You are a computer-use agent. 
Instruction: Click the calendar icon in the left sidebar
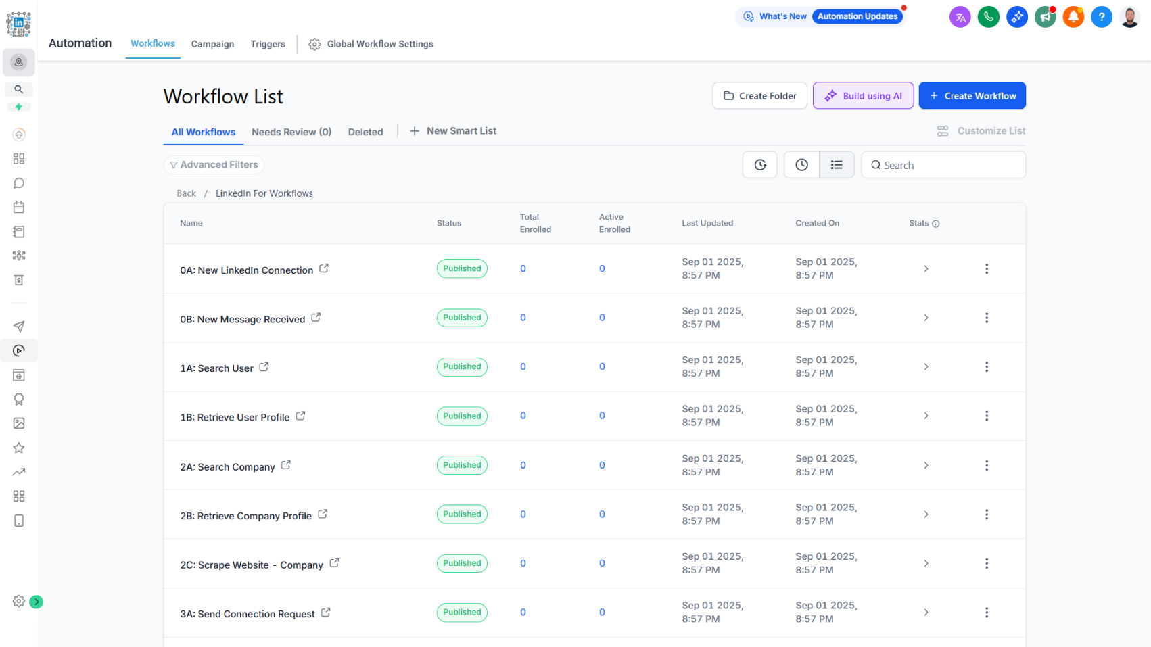(x=18, y=208)
